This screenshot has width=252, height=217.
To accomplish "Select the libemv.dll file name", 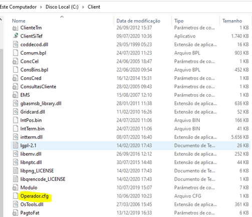I will tap(31, 154).
